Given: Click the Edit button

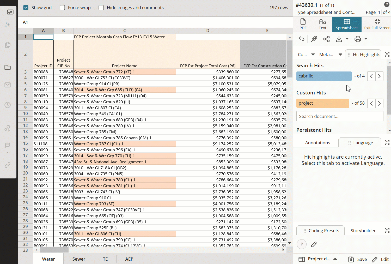Looking at the screenshot, I should 380,259.
